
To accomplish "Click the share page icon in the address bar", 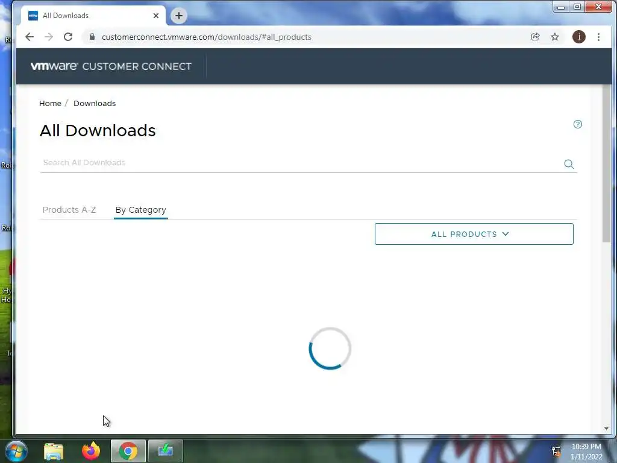I will (x=535, y=37).
